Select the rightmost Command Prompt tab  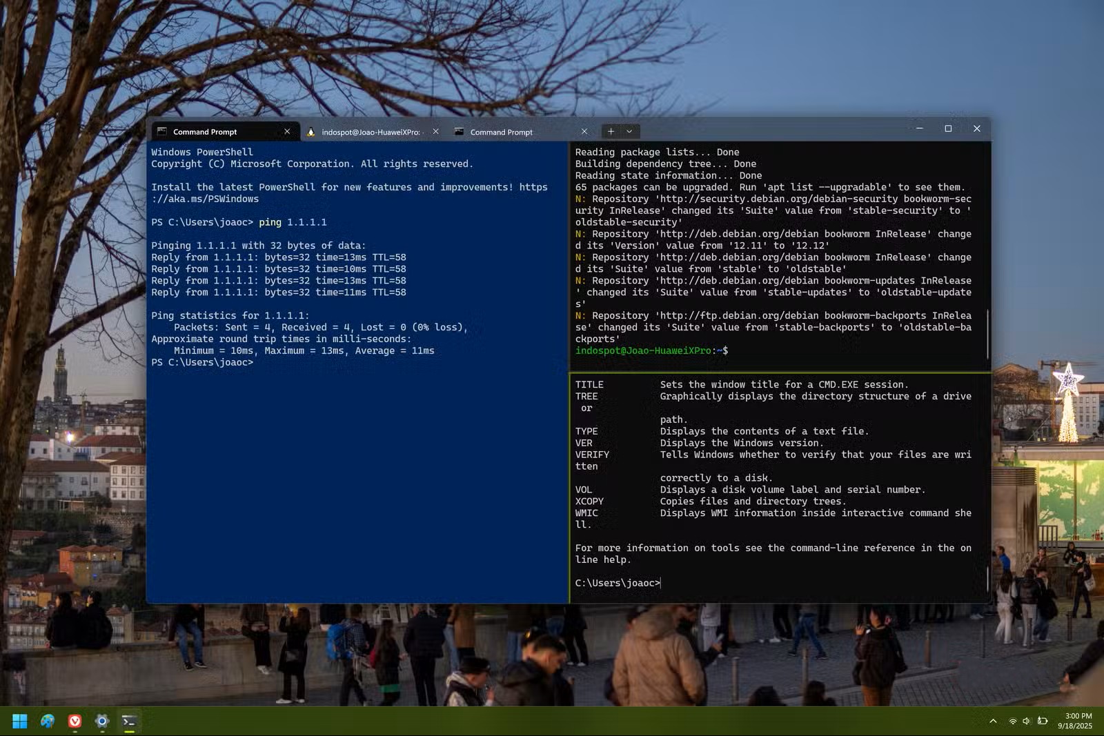click(x=501, y=131)
